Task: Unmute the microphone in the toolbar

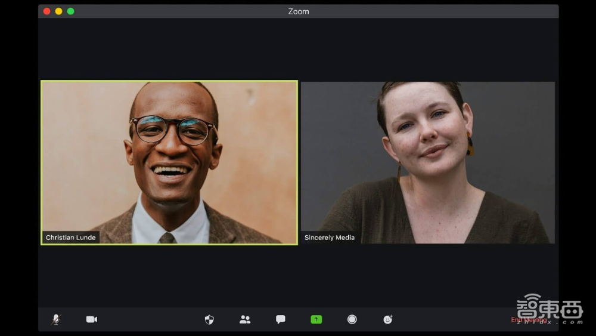Action: [56, 319]
